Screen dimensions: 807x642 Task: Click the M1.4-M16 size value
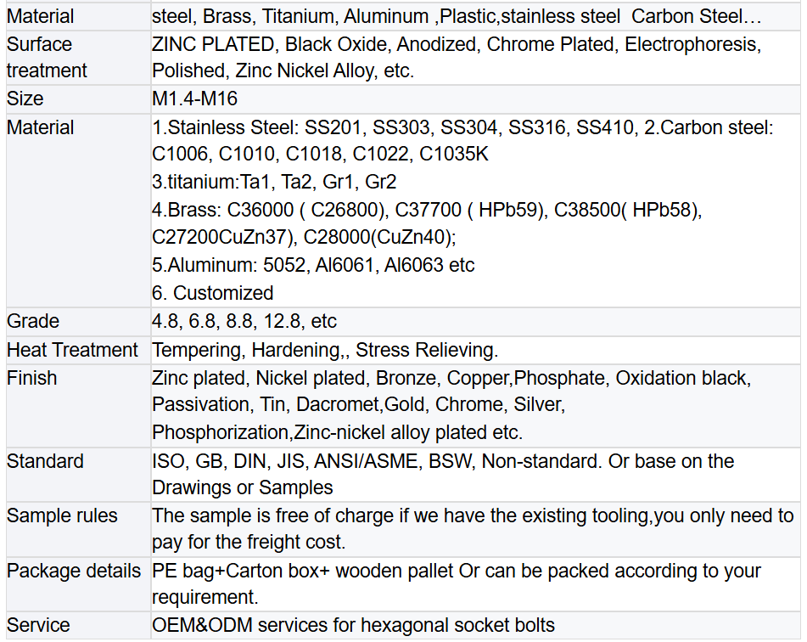click(194, 99)
